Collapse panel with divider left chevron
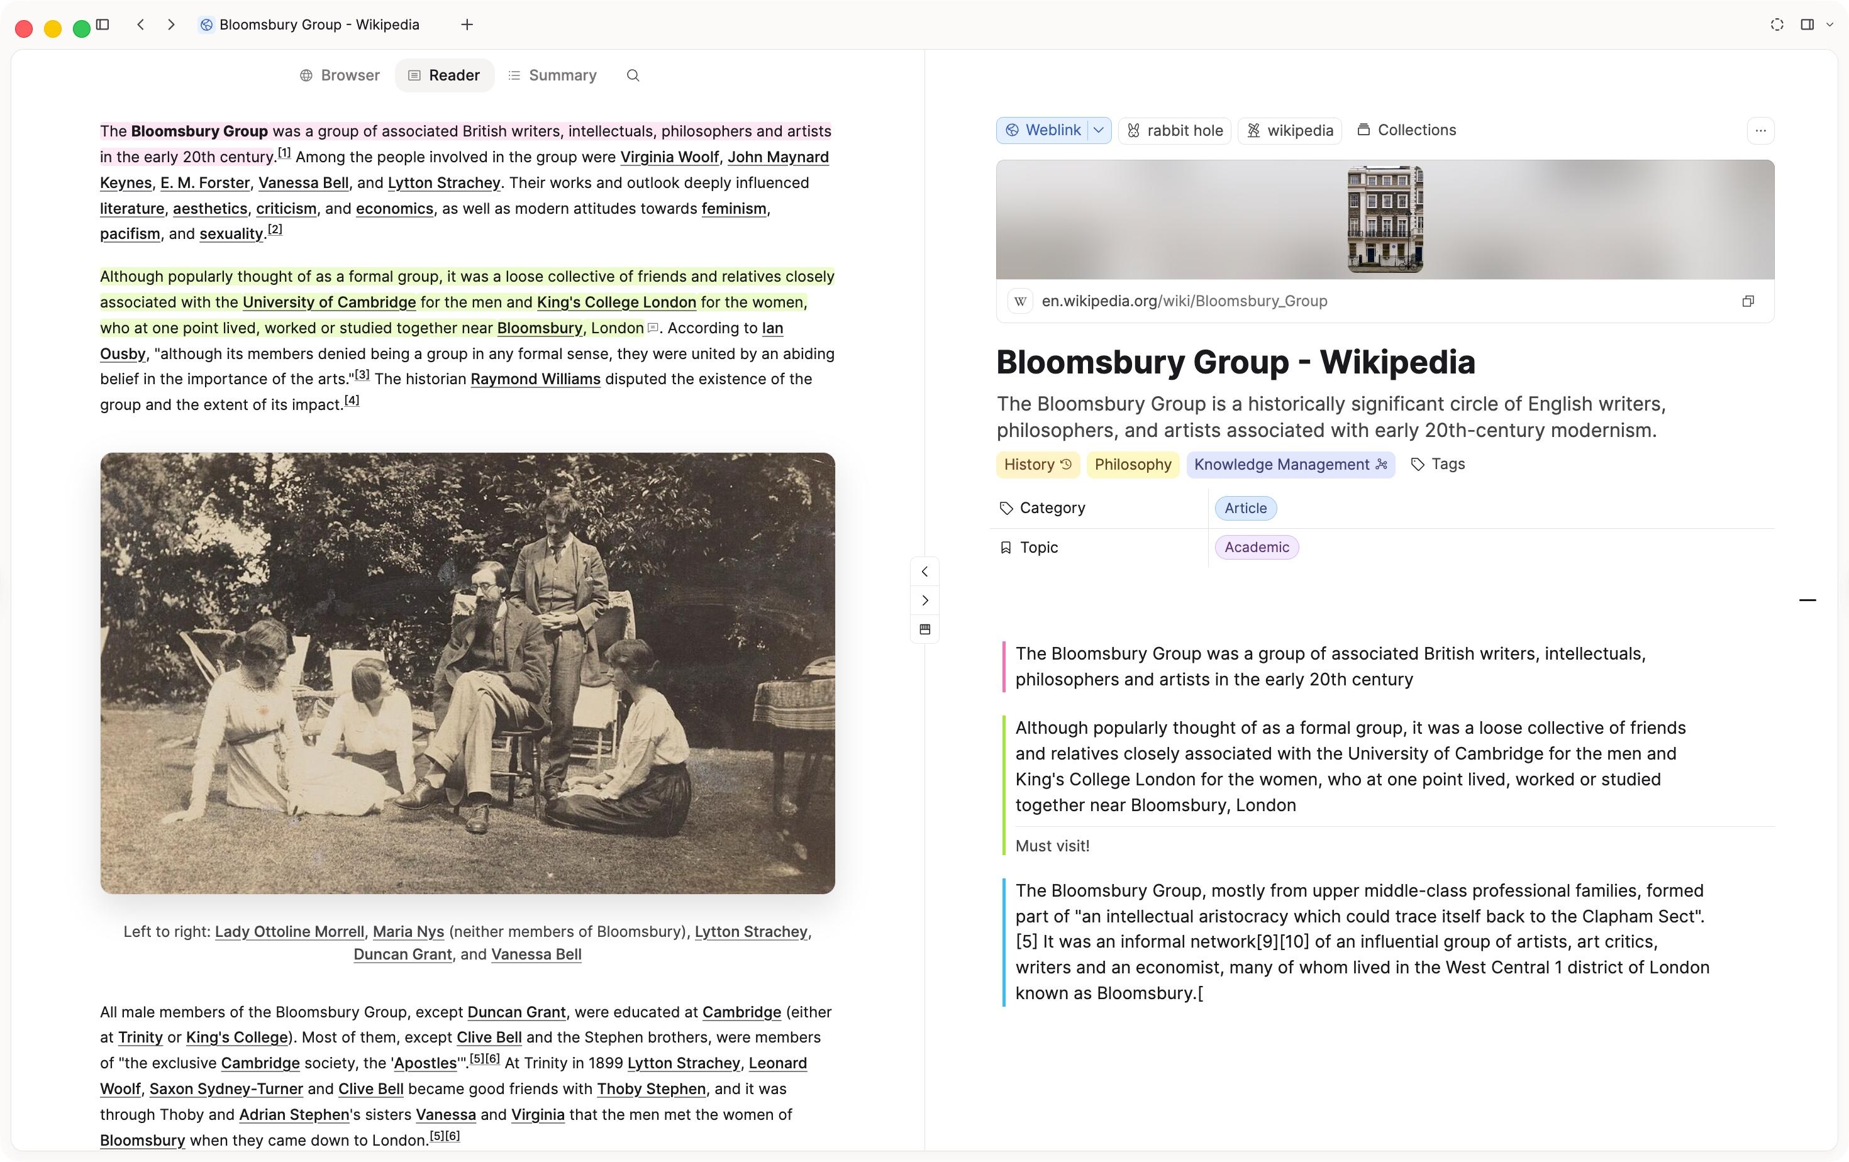Screen dimensions: 1849x1162 click(x=924, y=572)
